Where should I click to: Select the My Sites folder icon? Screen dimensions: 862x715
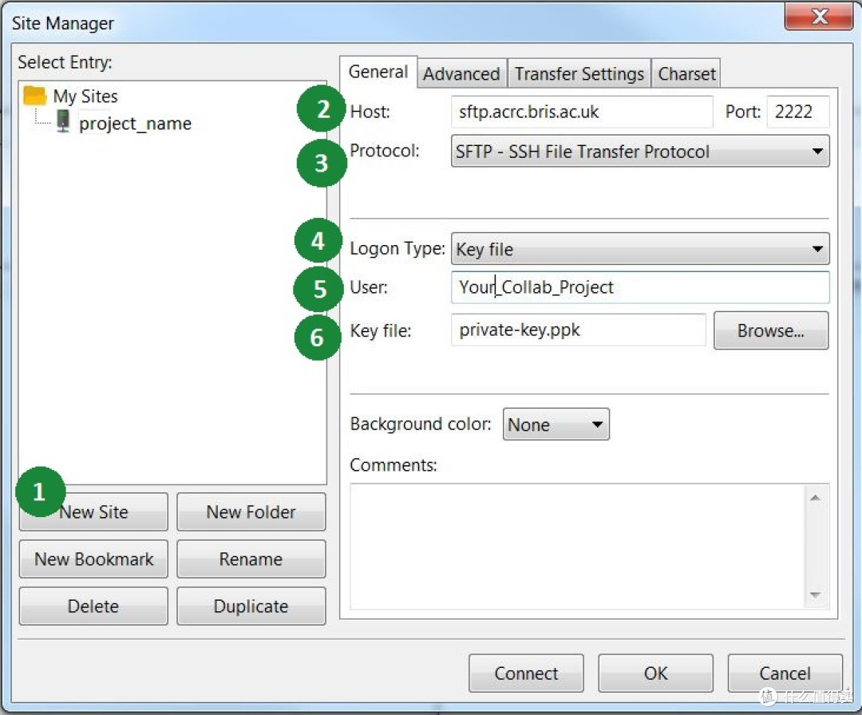[35, 96]
